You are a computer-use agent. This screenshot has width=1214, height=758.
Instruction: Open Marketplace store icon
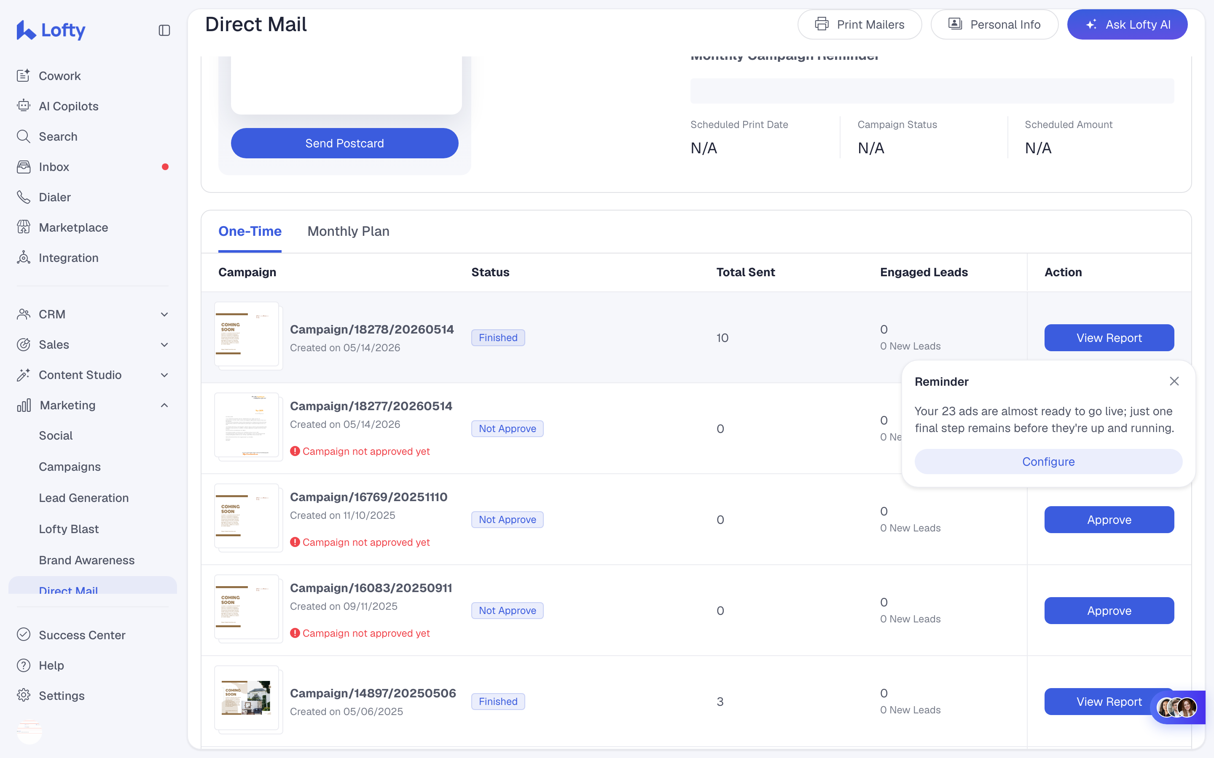(23, 227)
